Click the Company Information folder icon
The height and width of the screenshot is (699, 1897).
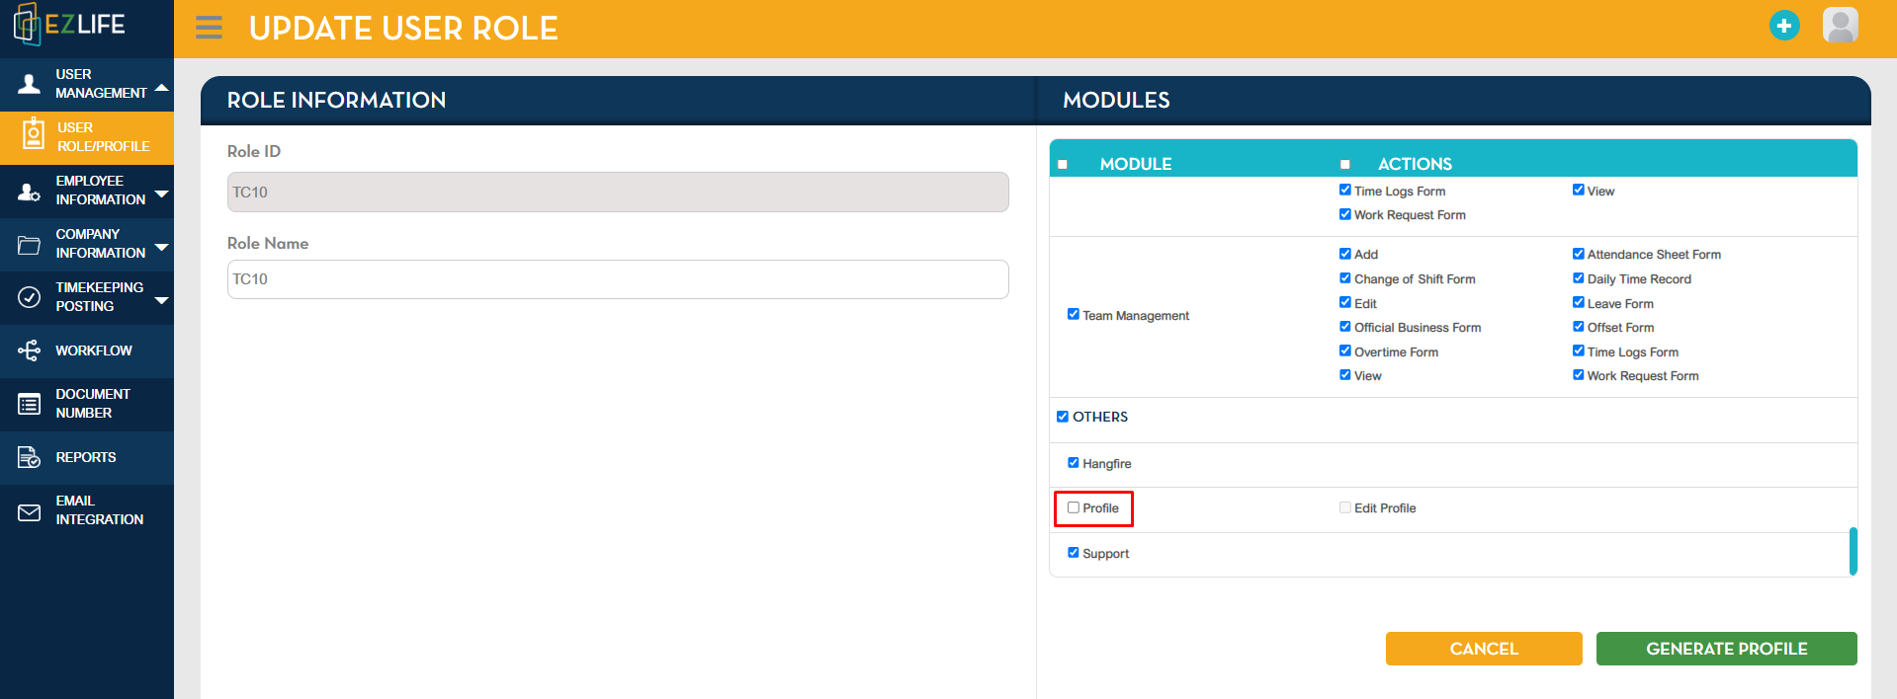30,245
